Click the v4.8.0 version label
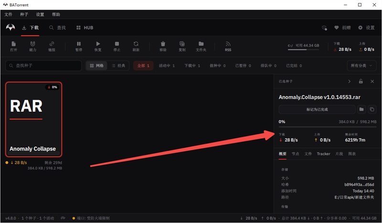This screenshot has width=382, height=223. pos(11,218)
